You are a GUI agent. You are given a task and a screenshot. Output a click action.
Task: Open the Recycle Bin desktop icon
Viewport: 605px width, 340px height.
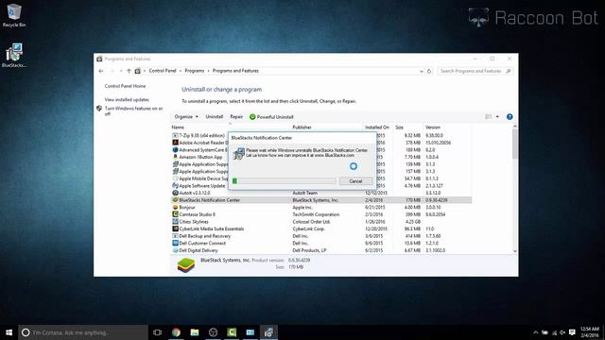click(x=14, y=15)
